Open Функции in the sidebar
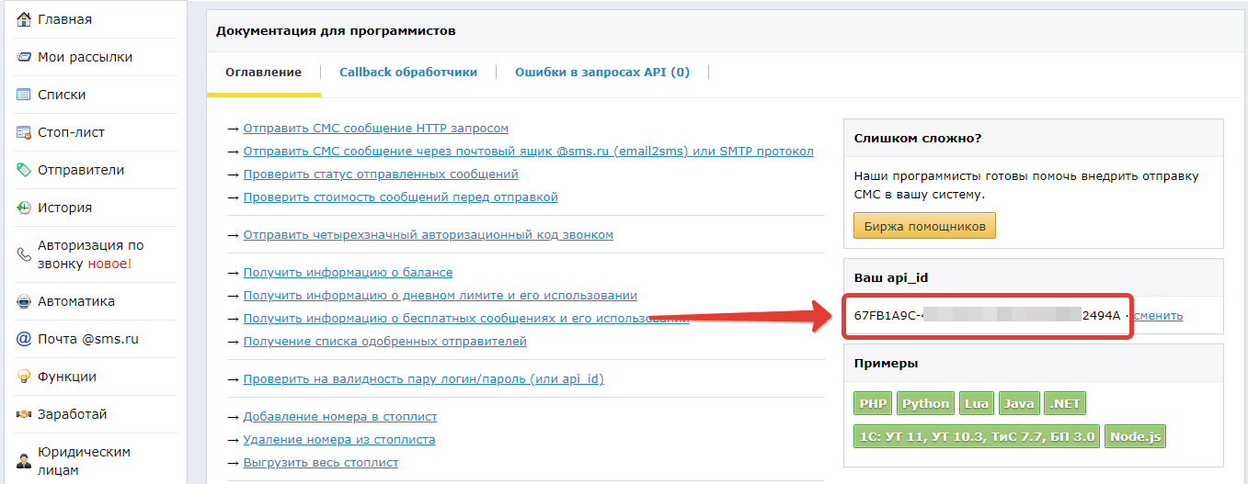The image size is (1248, 484). [67, 377]
